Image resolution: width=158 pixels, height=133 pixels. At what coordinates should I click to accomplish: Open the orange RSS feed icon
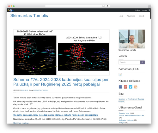136,87
